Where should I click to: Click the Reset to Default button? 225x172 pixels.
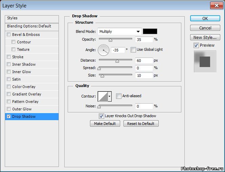pos(141,124)
